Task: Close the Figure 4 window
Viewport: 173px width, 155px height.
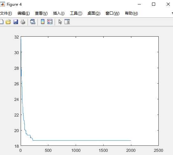Action: click(x=168, y=4)
